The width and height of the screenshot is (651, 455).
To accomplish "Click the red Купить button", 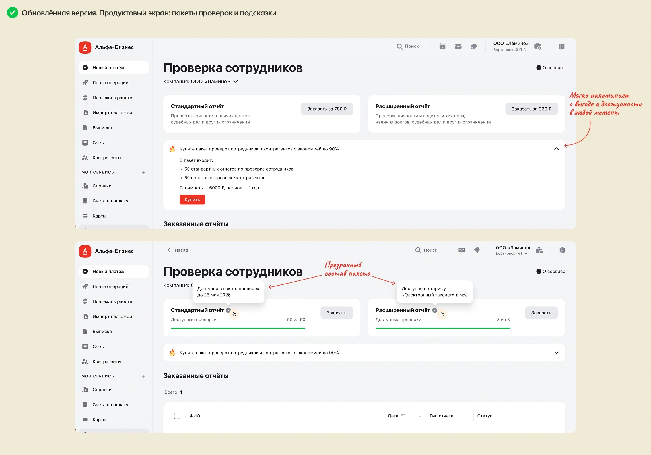I will [x=192, y=200].
